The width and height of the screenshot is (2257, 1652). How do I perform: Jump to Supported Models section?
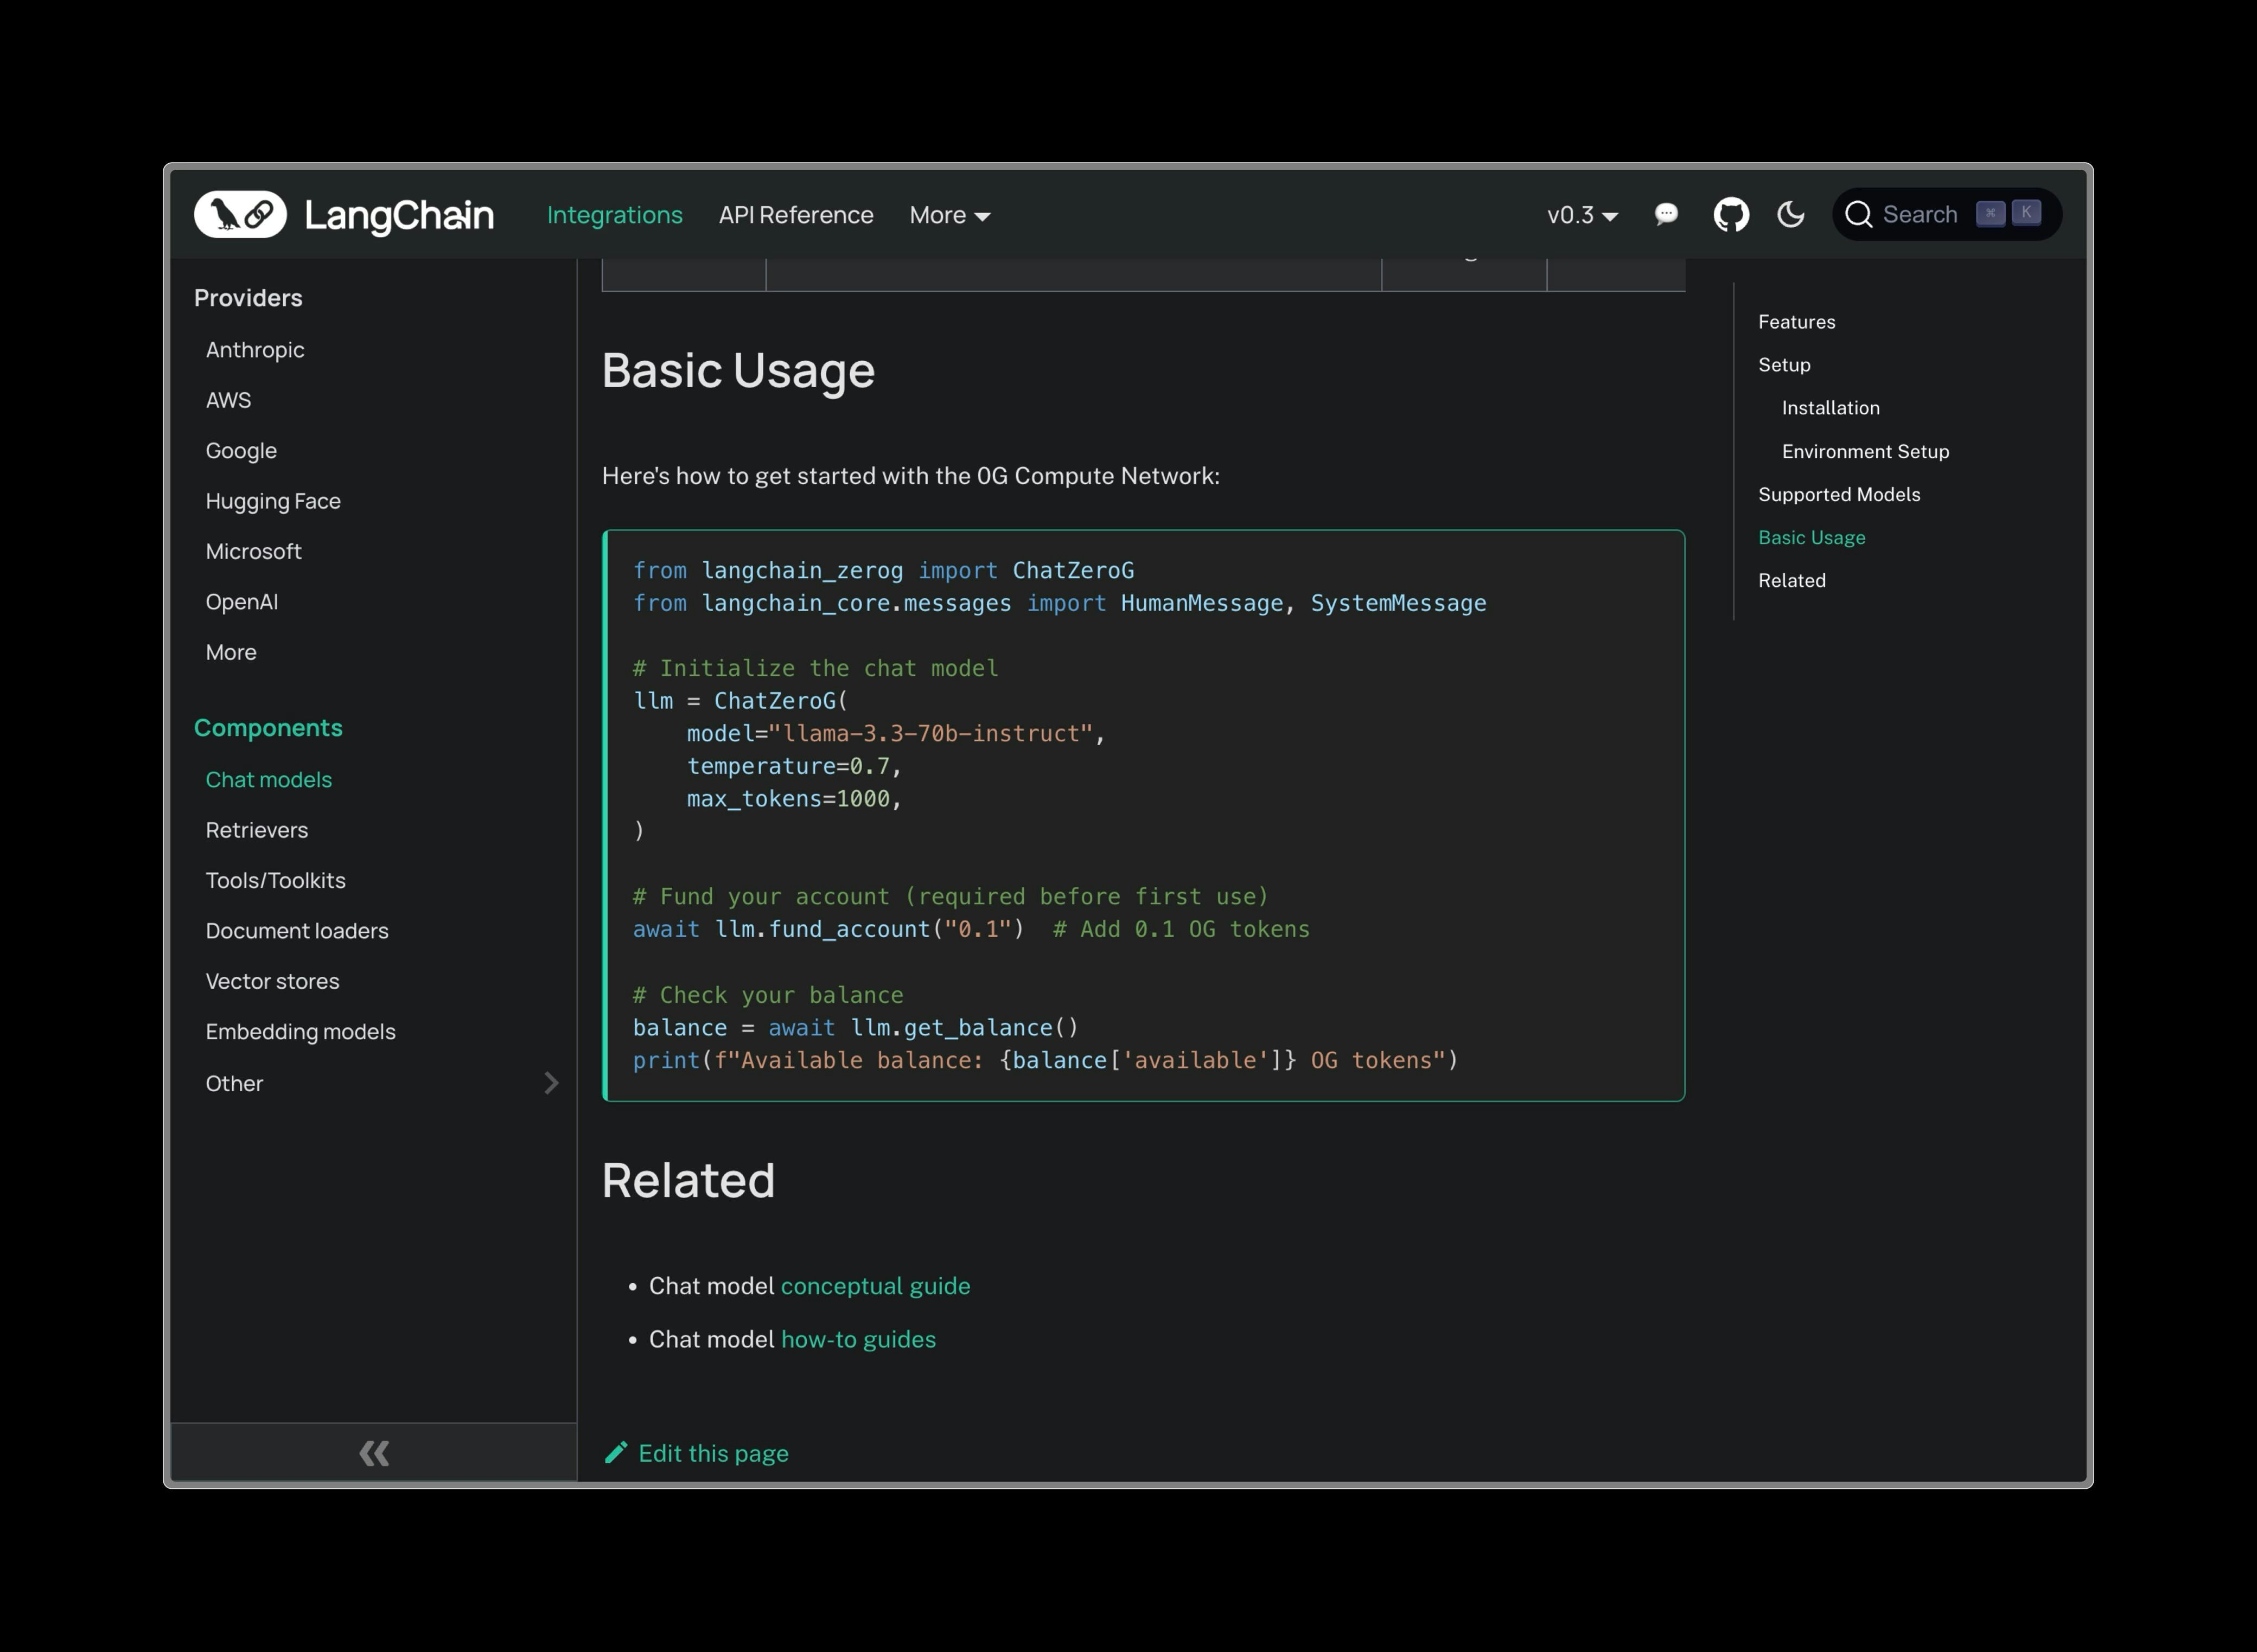1839,494
